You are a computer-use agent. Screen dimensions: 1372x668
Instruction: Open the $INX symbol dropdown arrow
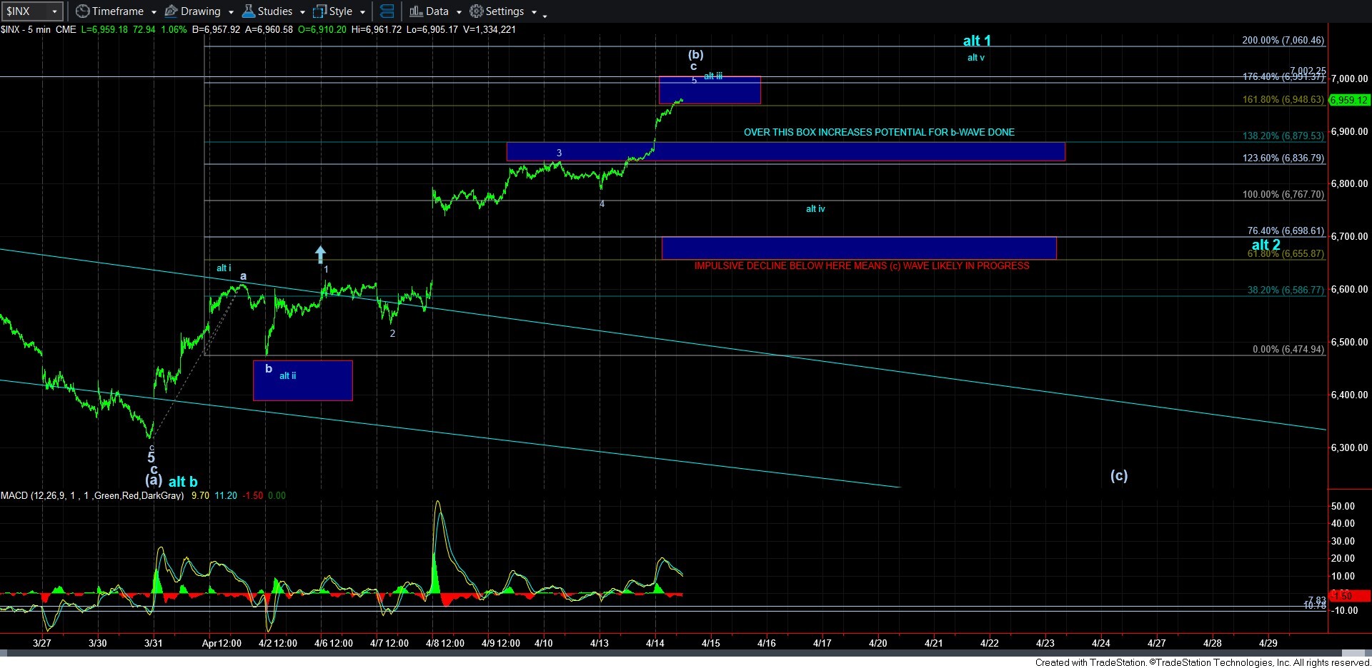pos(54,11)
